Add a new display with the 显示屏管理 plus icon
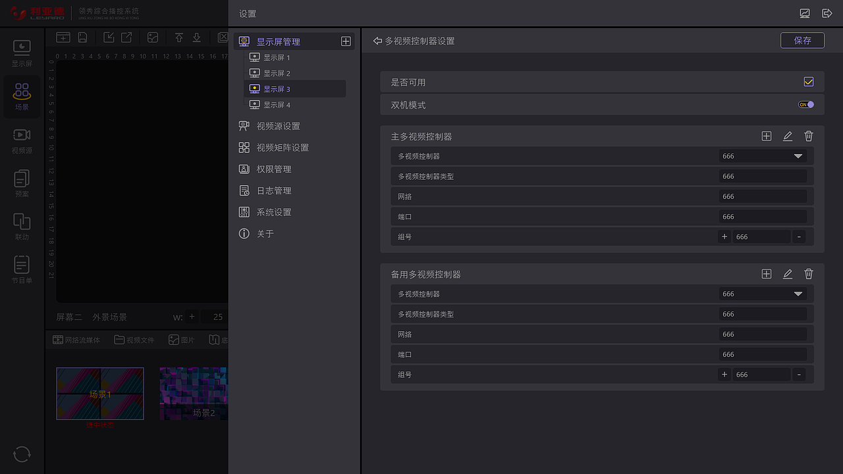This screenshot has width=843, height=474. [346, 41]
